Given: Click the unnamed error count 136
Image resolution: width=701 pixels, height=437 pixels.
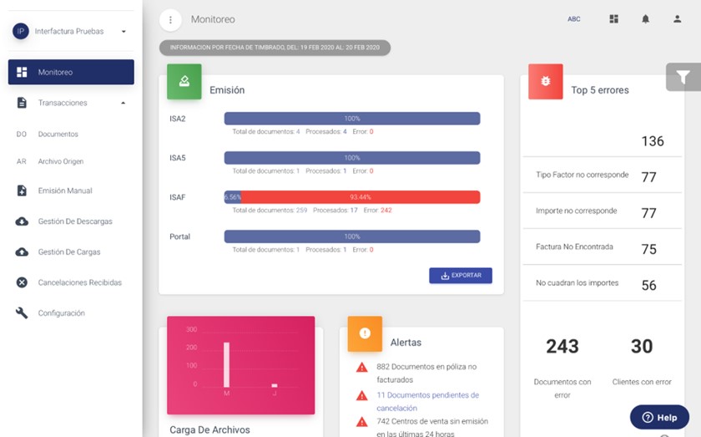Looking at the screenshot, I should pos(653,141).
